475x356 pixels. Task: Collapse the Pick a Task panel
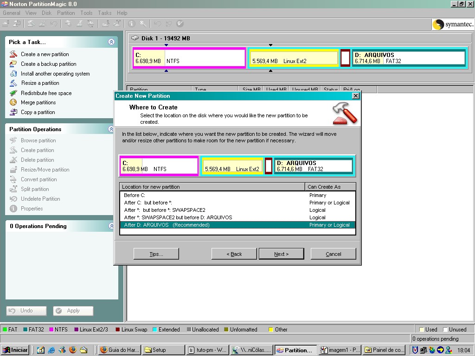[x=111, y=42]
